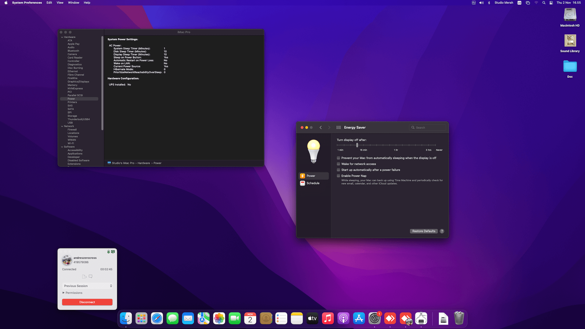Select Wi-Fi under Network in the sidebar
The width and height of the screenshot is (585, 329).
71,143
